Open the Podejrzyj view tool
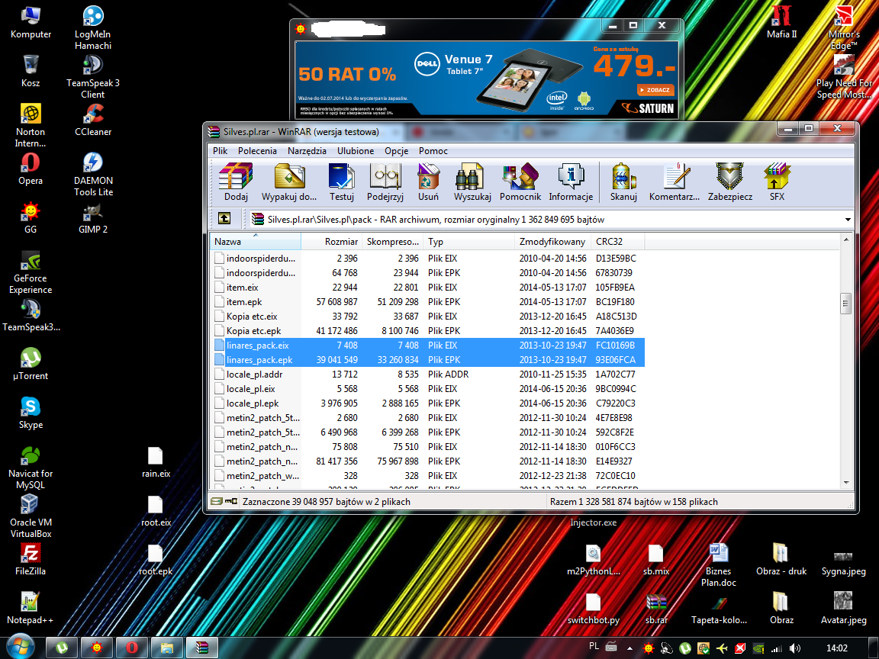This screenshot has width=879, height=659. coord(385,182)
